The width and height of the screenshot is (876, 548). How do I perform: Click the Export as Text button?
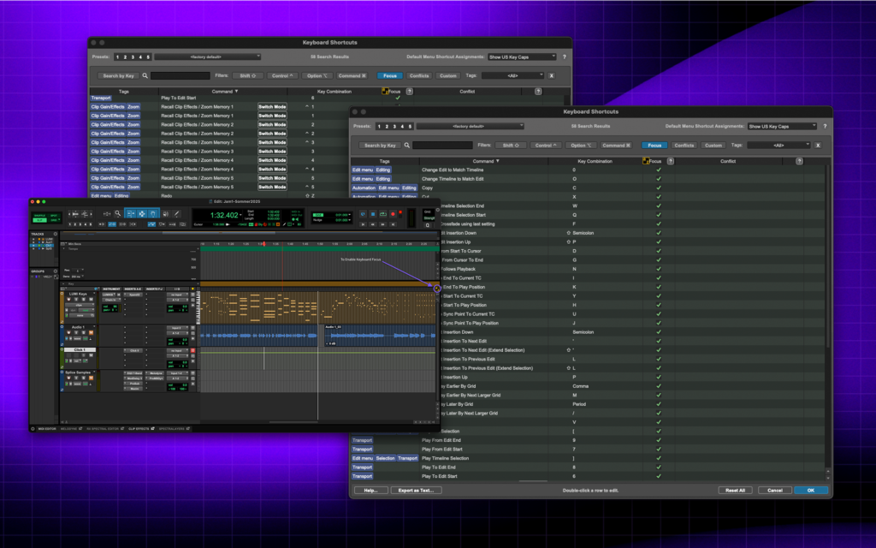(x=415, y=490)
